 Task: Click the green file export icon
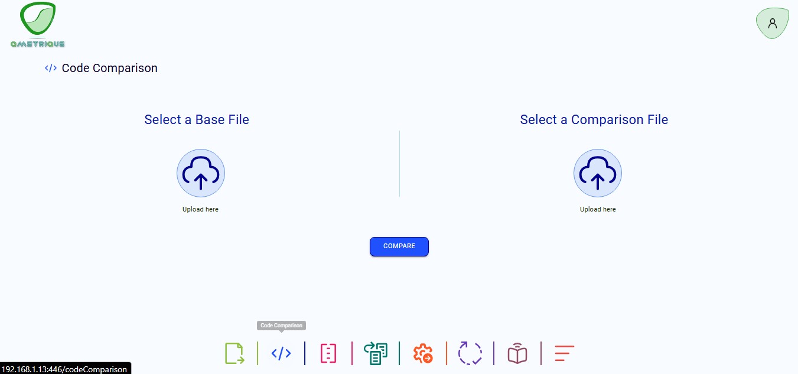click(x=234, y=353)
